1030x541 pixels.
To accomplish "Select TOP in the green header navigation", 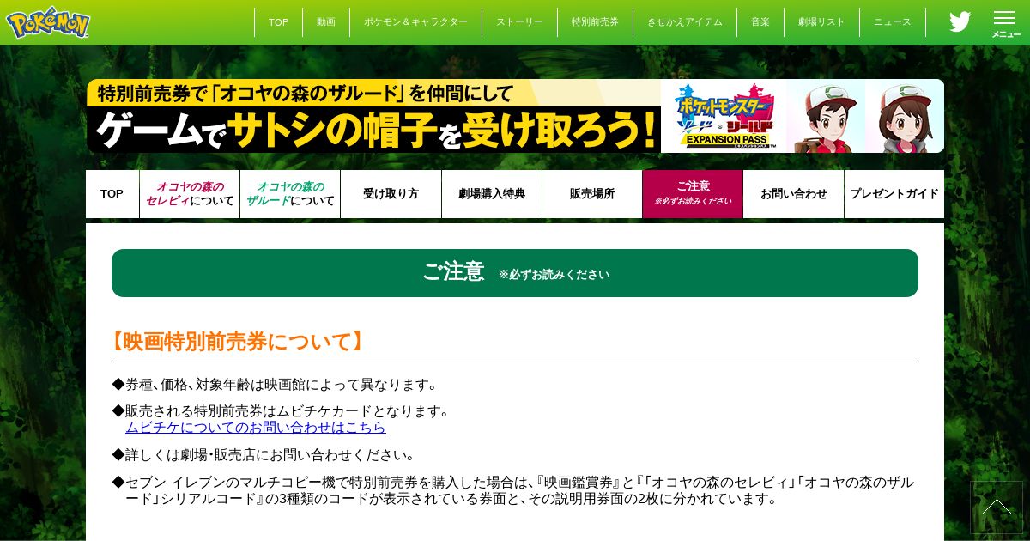I will 278,22.
